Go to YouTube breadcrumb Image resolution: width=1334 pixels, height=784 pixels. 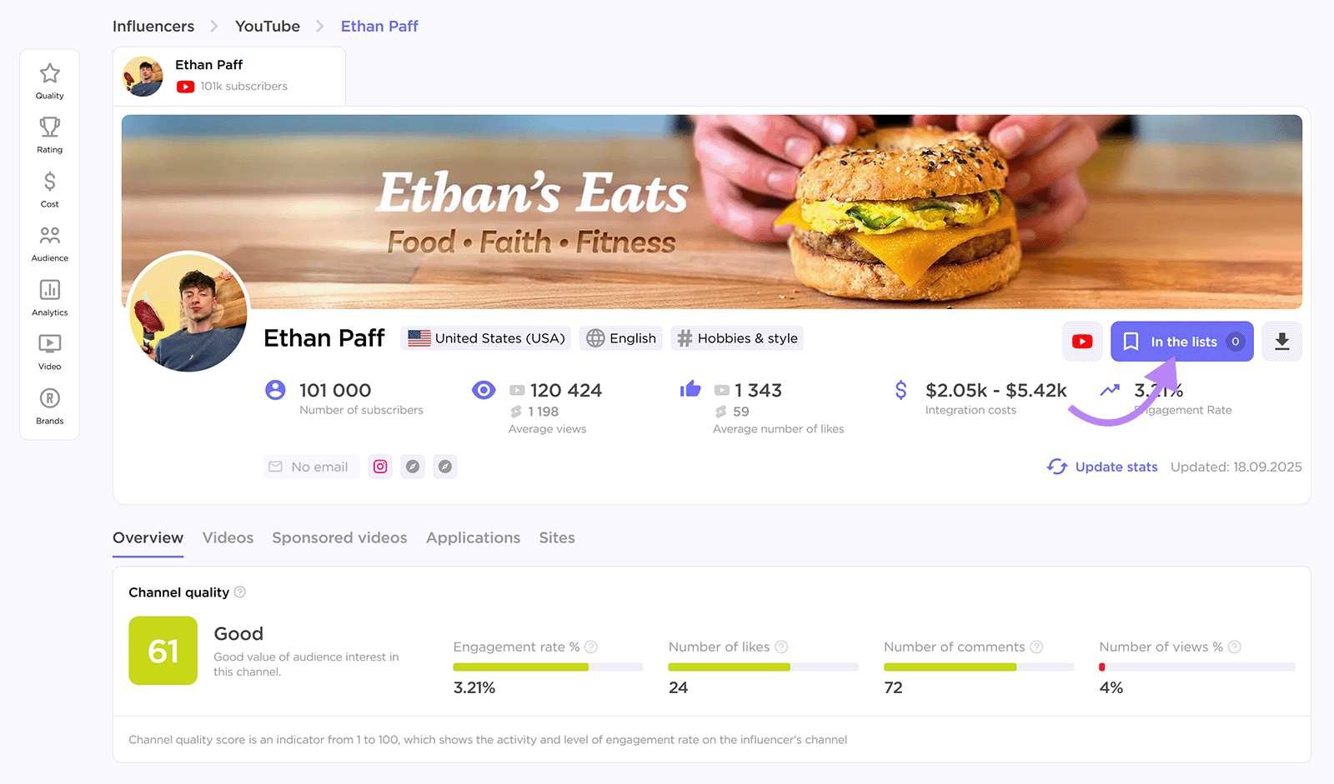(268, 27)
